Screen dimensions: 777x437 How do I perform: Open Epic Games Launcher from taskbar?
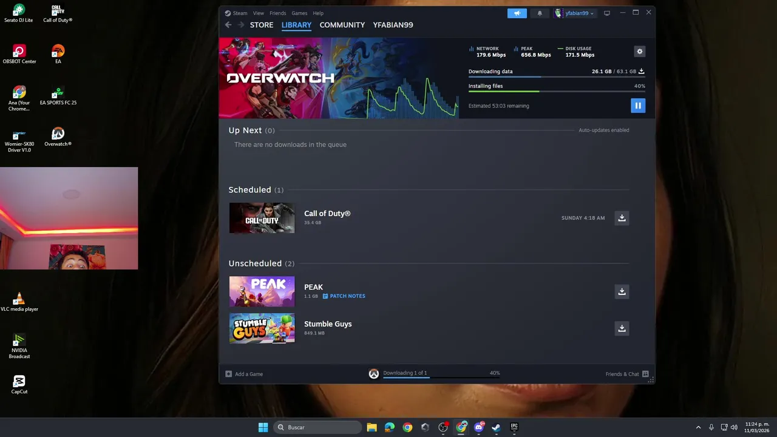514,427
